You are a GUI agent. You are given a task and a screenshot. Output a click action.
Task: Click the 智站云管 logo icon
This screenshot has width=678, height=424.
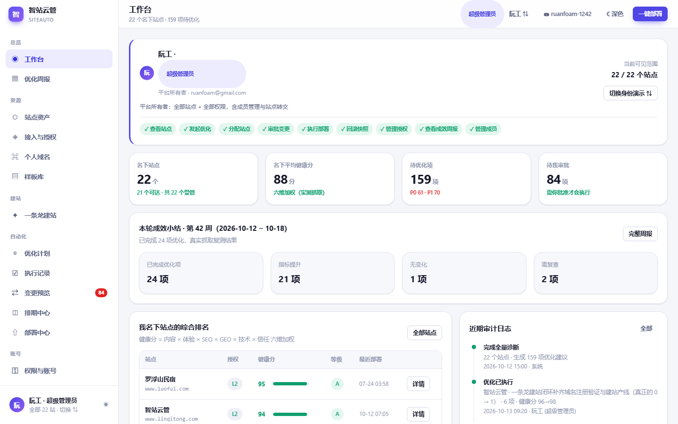[16, 14]
